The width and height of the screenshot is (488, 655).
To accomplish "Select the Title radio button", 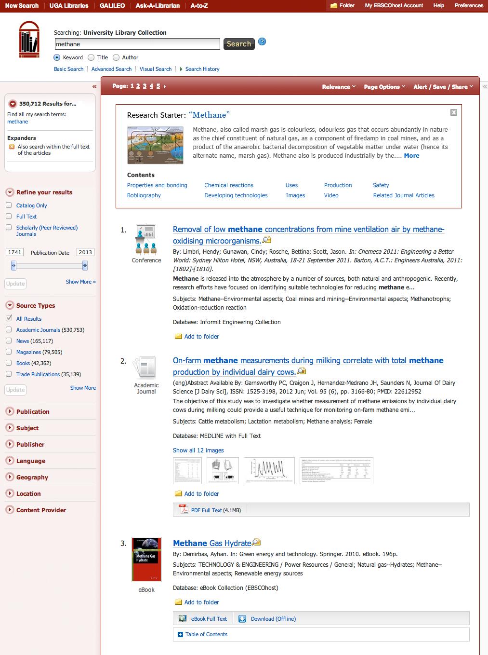I will coord(91,57).
